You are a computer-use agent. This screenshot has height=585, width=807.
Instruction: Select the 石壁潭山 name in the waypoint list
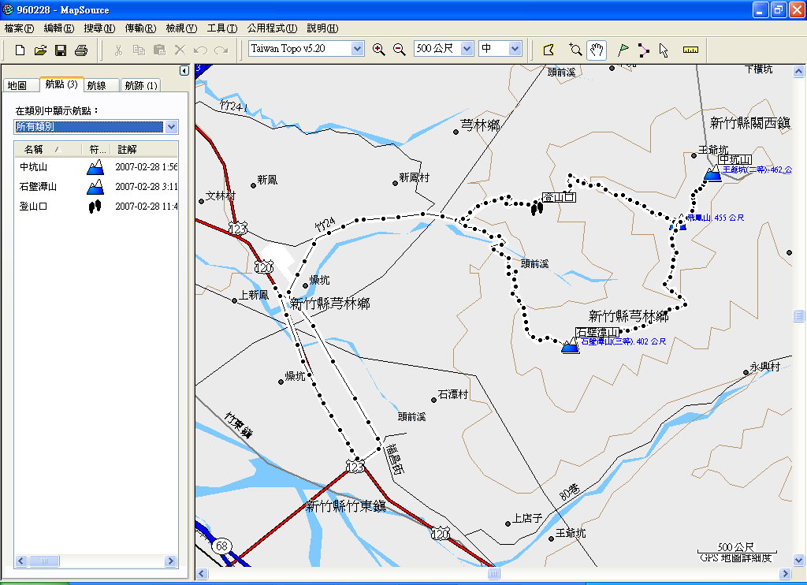(x=38, y=186)
